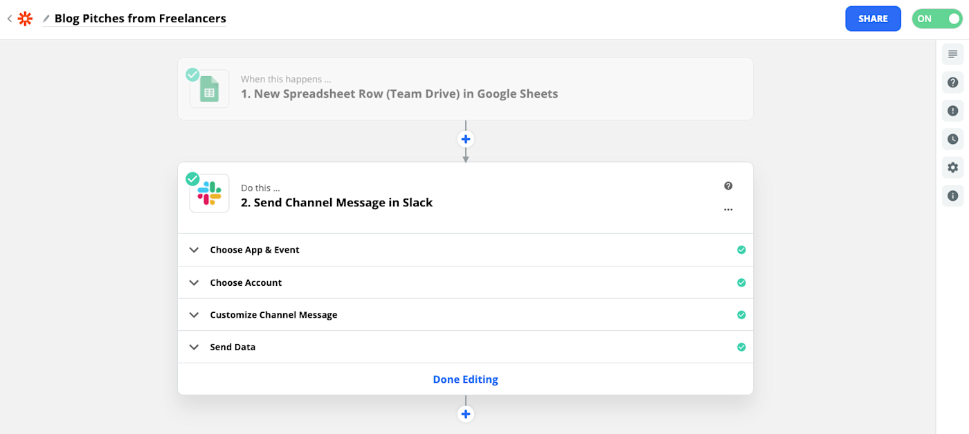This screenshot has height=434, width=969.
Task: Click the Google Sheets trigger icon
Action: click(x=209, y=89)
